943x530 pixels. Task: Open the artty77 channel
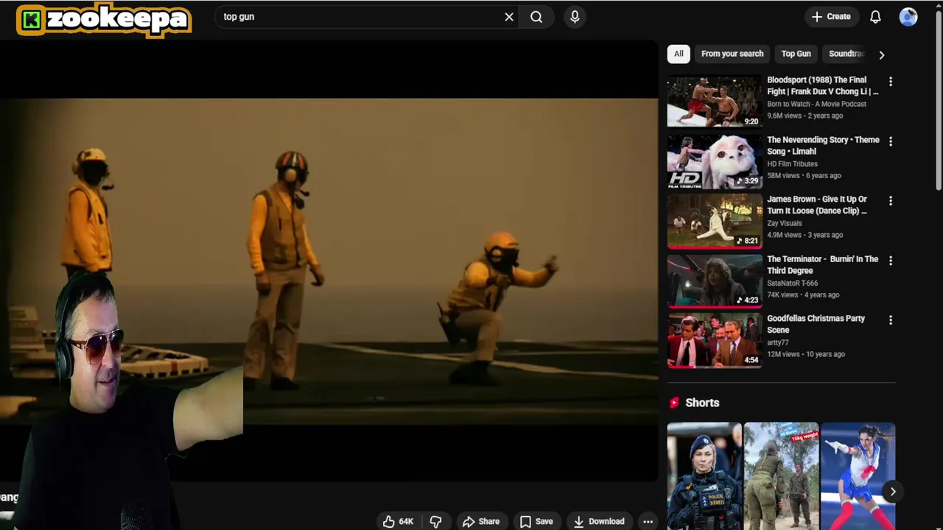pyautogui.click(x=777, y=342)
